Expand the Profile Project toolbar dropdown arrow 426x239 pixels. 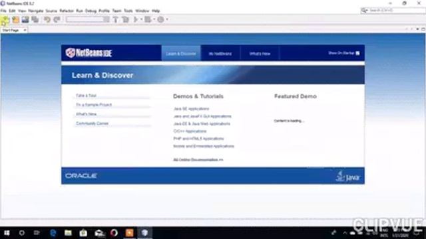[167, 19]
